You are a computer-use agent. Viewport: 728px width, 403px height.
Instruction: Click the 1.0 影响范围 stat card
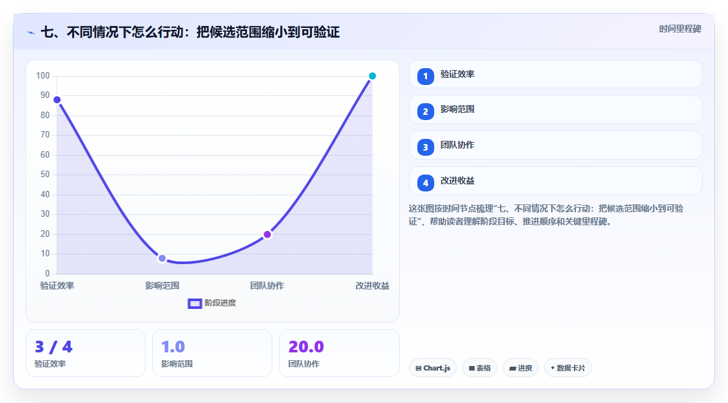click(212, 354)
